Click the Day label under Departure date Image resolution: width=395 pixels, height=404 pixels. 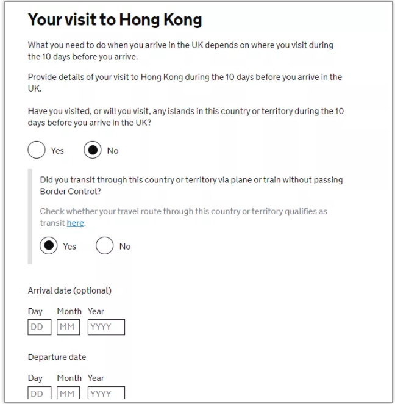(35, 378)
